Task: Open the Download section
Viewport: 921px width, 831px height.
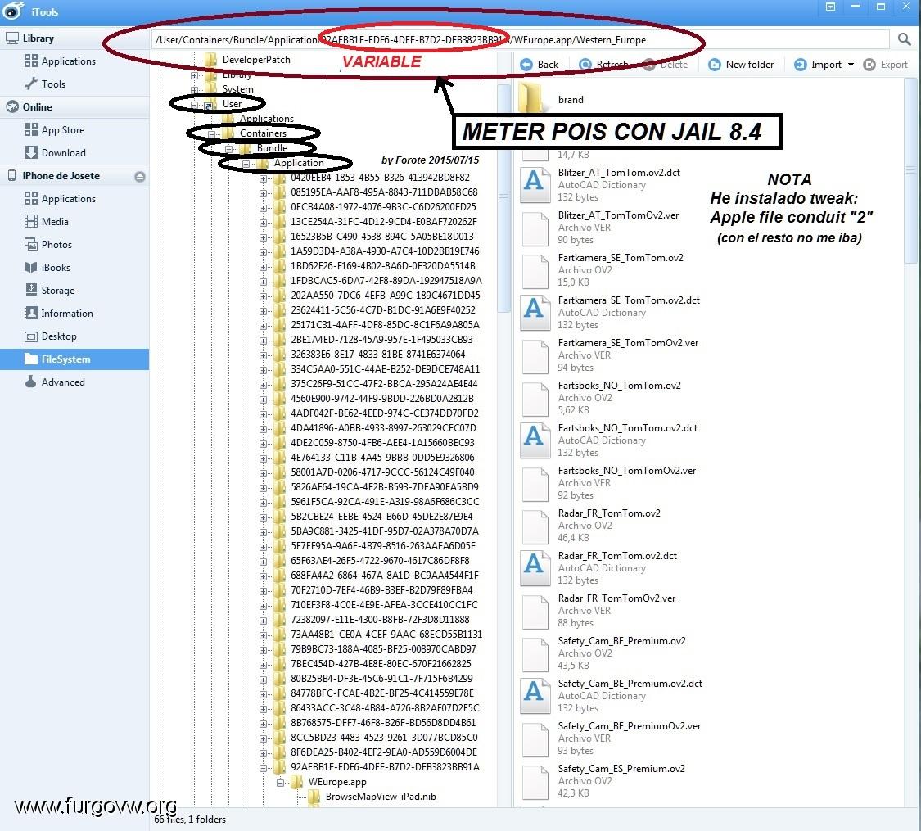Action: pos(63,153)
